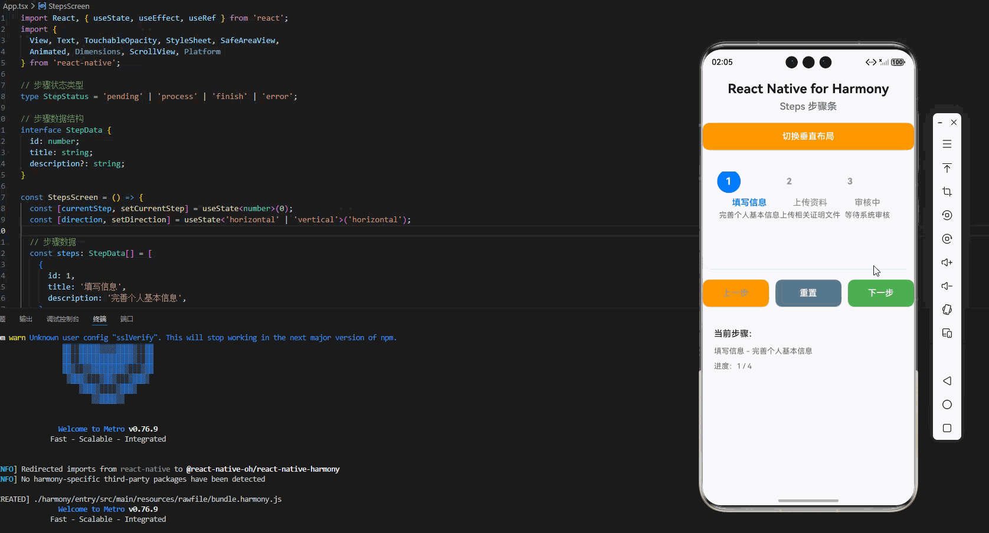Click 'type StepStatus' code line
Image resolution: width=989 pixels, height=533 pixels.
coord(159,96)
